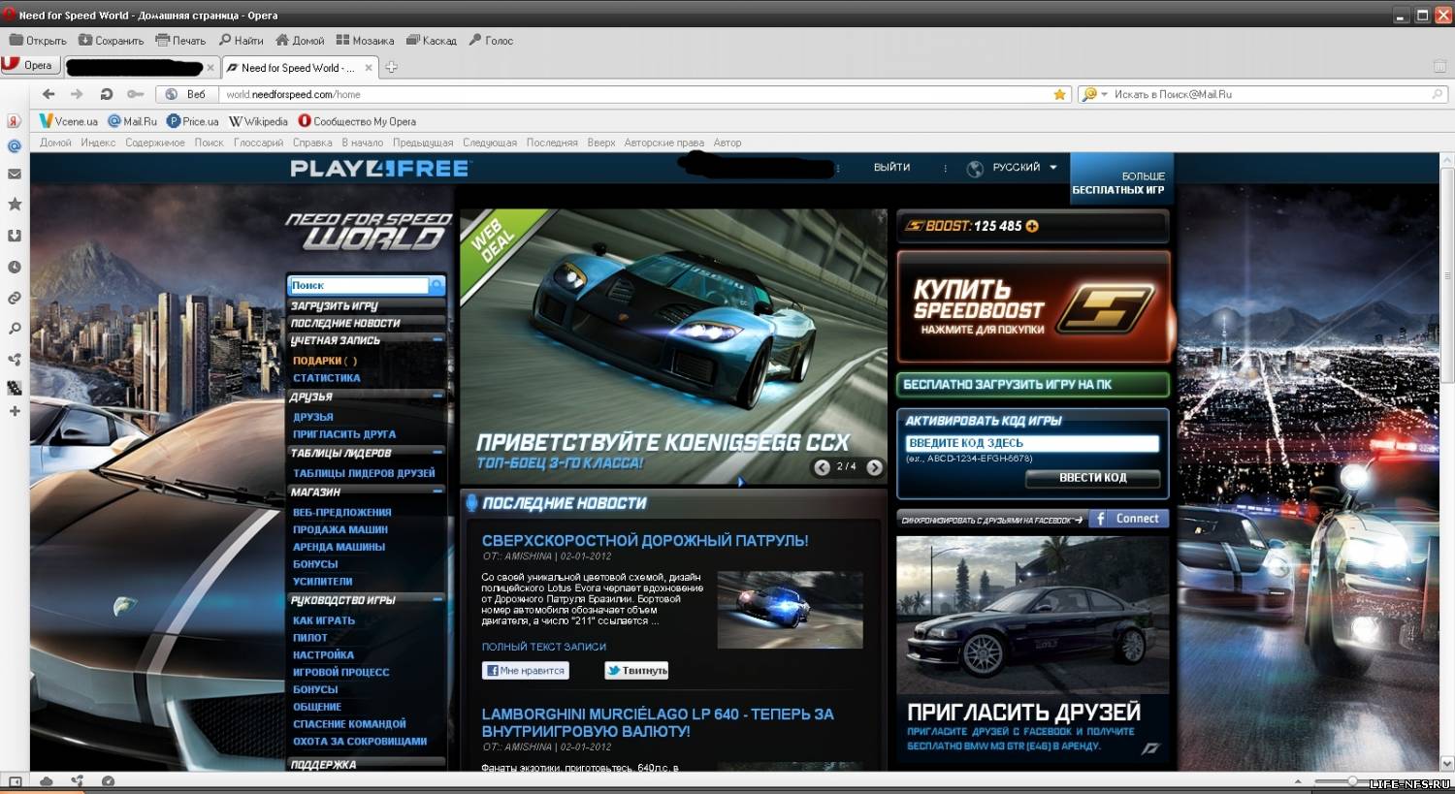
Task: Click the Голос toolbar button
Action: [491, 41]
